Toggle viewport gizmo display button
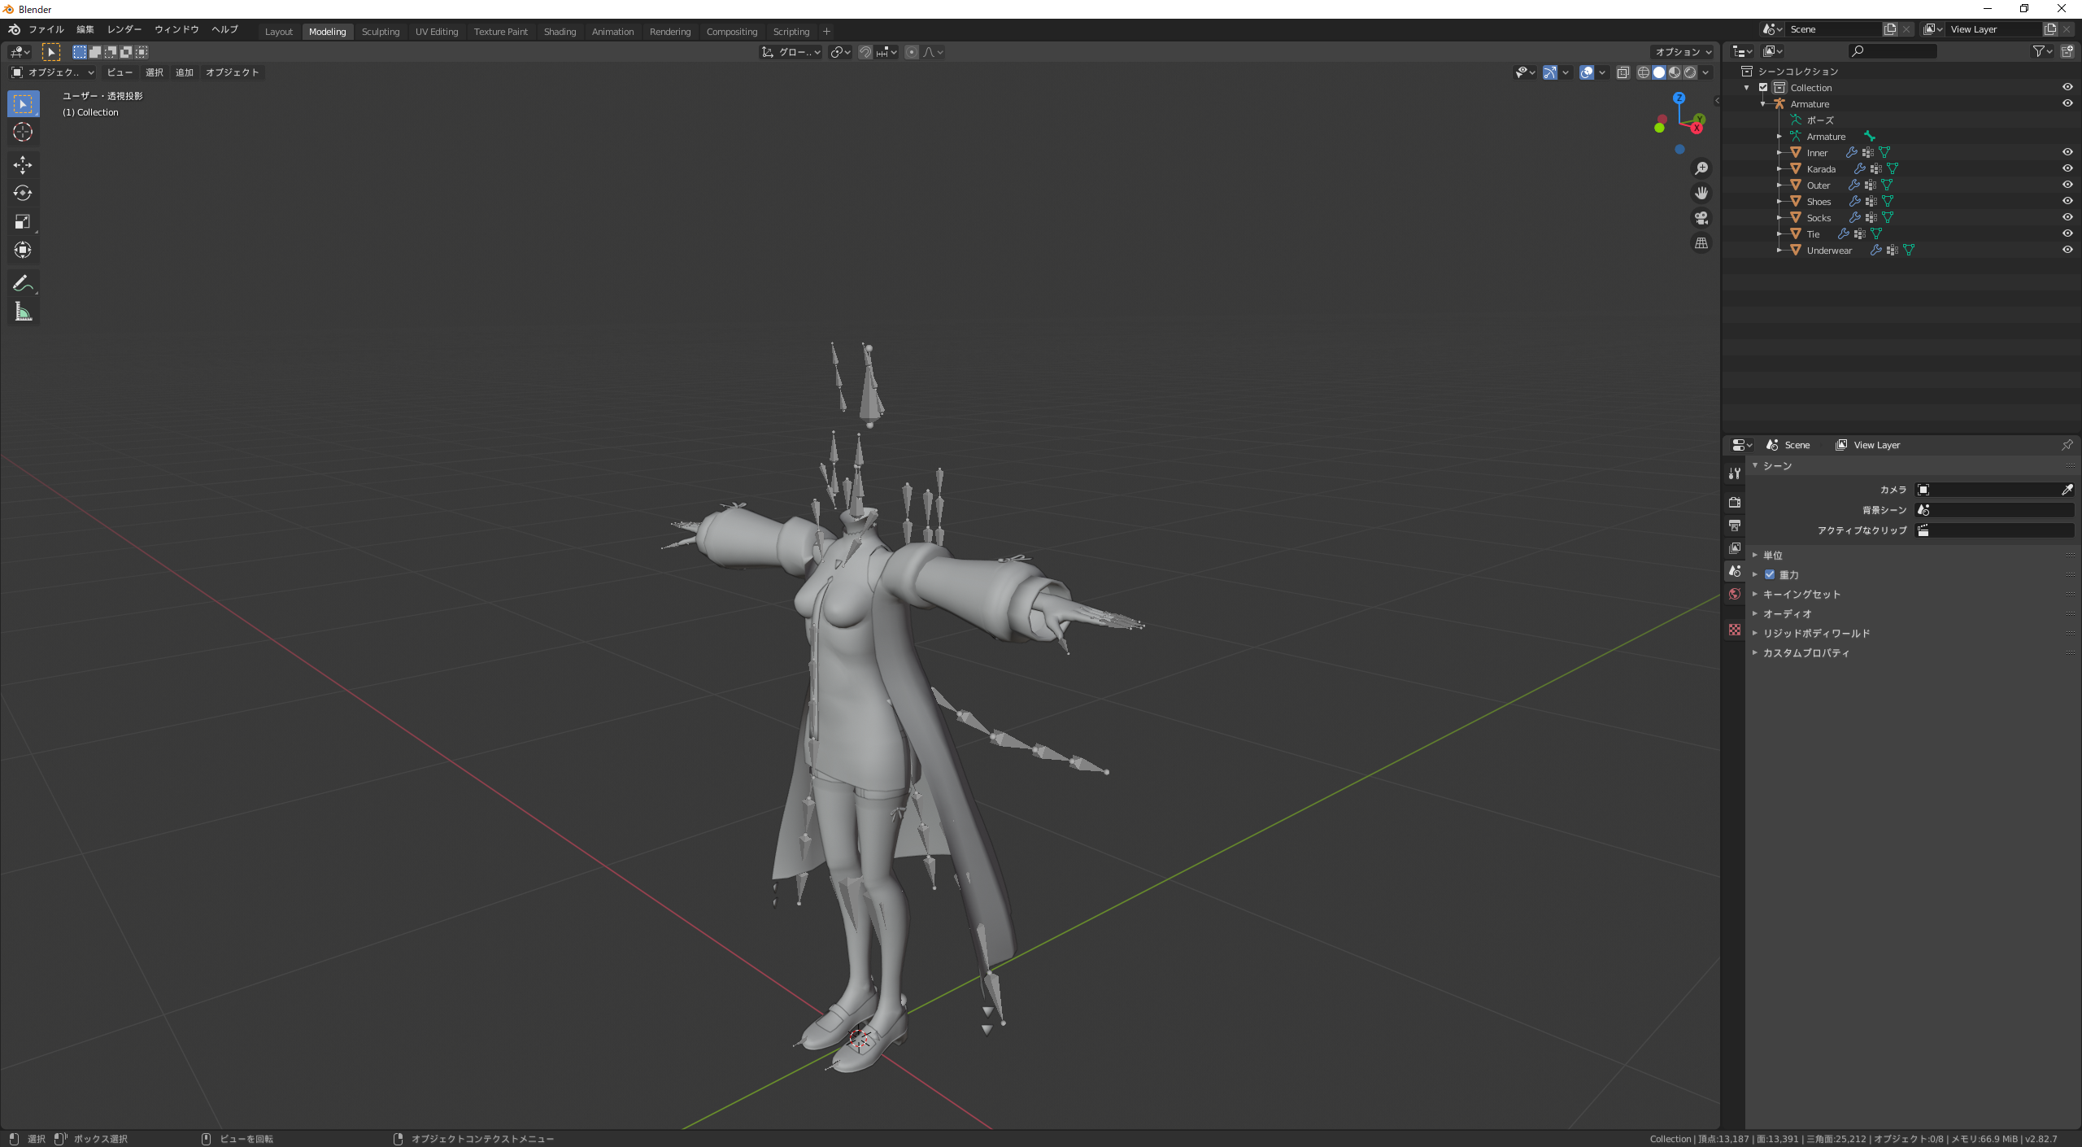The height and width of the screenshot is (1147, 2082). pos(1550,73)
